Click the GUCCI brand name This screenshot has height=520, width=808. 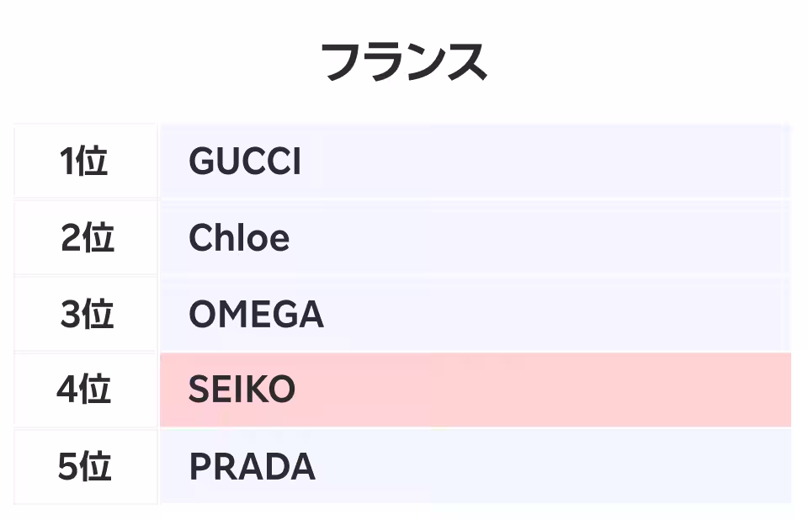click(x=244, y=162)
